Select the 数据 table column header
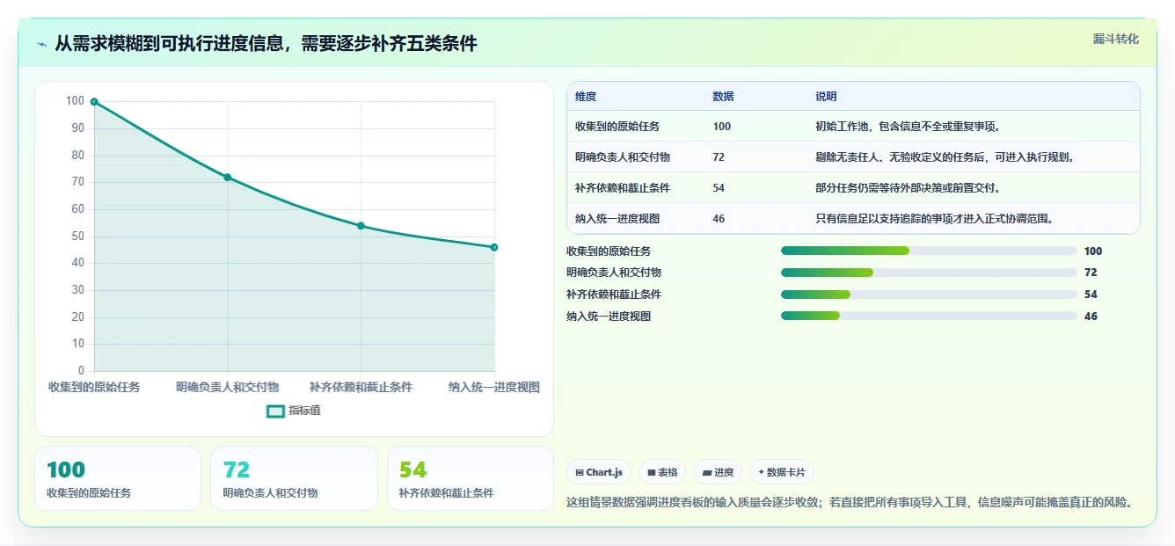Viewport: 1175px width, 546px height. 723,97
